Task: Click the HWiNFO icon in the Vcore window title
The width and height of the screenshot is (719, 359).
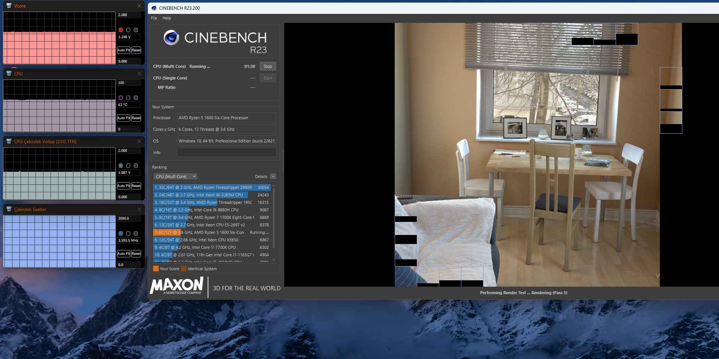Action: pos(9,6)
